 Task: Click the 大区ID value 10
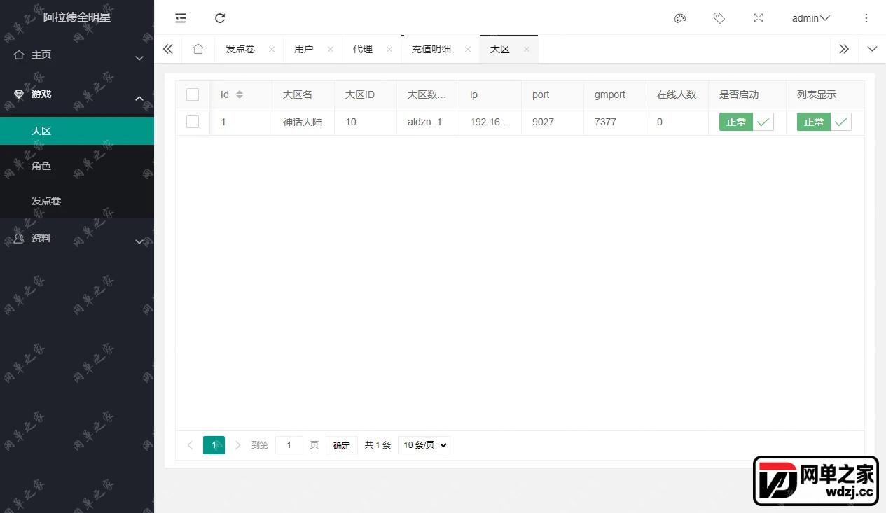(351, 122)
